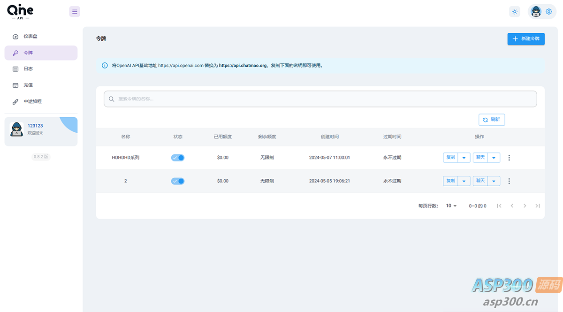Click the 复制 button for token 2
The height and width of the screenshot is (312, 563).
click(450, 181)
